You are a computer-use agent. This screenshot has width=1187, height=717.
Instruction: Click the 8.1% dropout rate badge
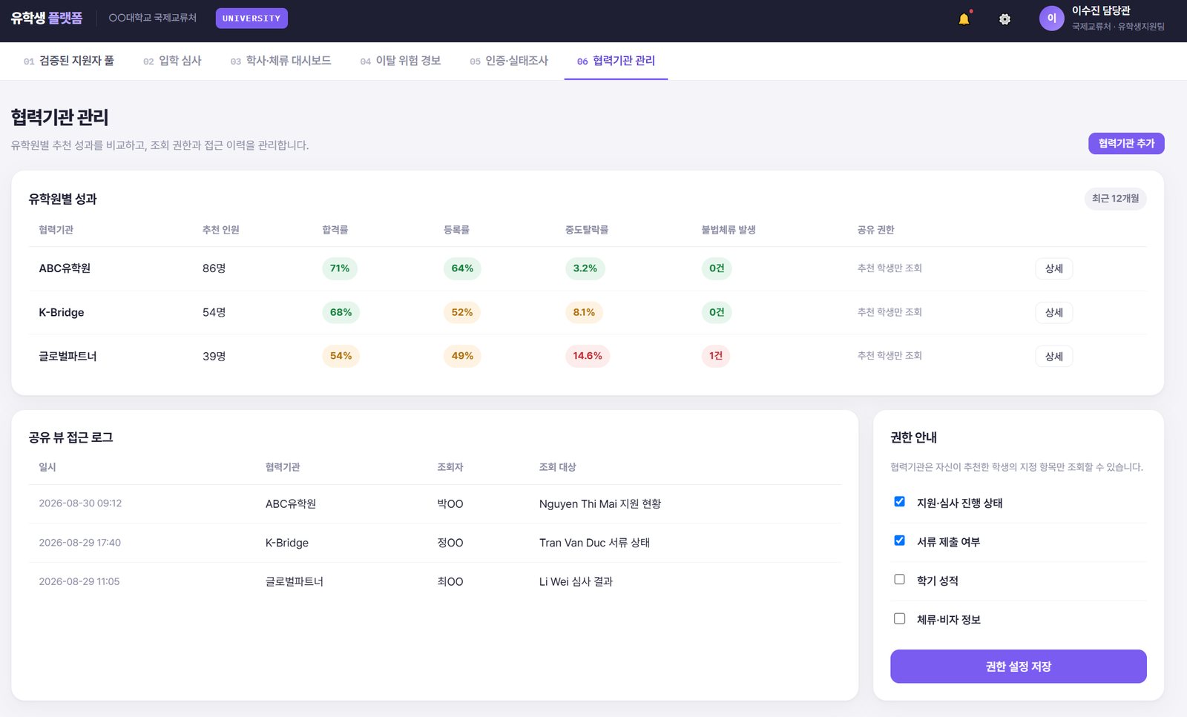point(584,312)
